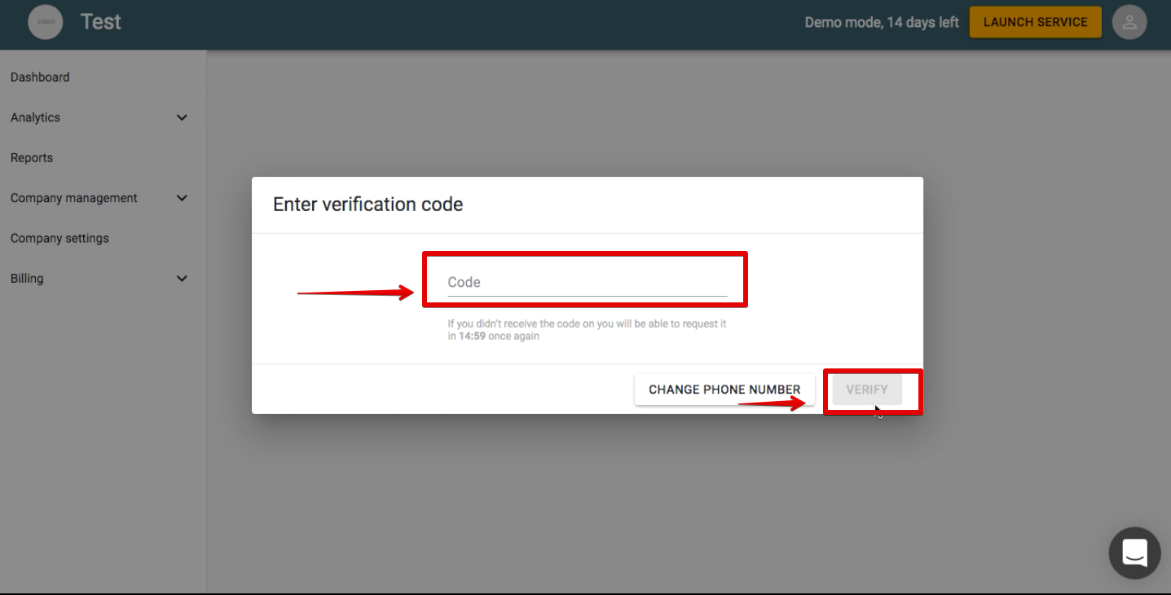Viewport: 1171px width, 595px height.
Task: Select Billing in the sidebar
Action: tap(27, 279)
